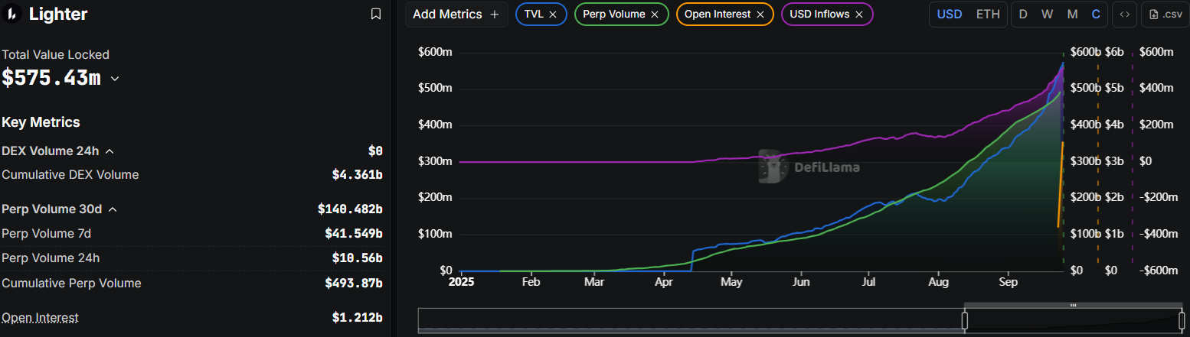Click the Lighter protocol logo
Screen dimensions: 1190x337
(x=13, y=14)
